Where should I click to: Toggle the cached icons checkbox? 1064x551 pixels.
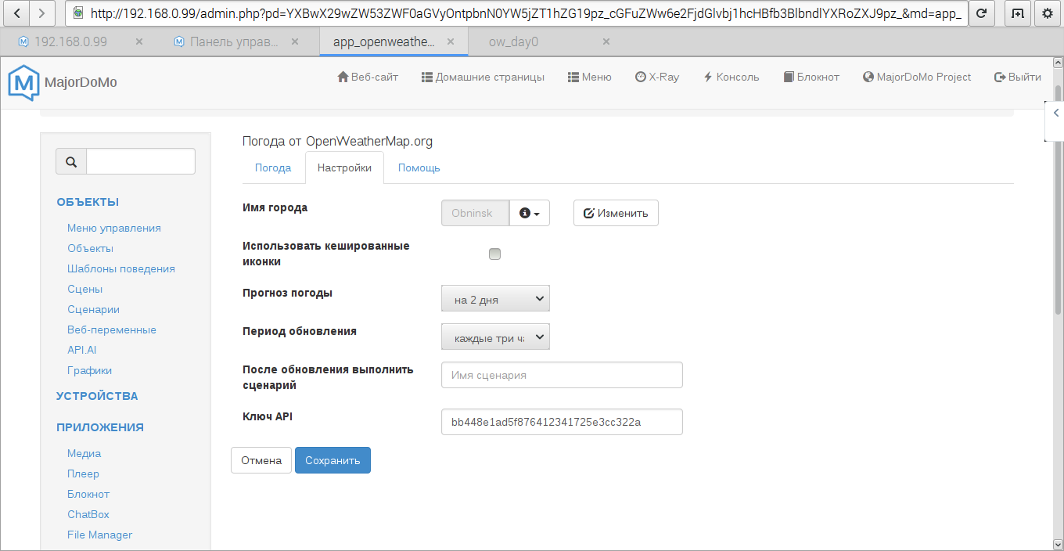pyautogui.click(x=494, y=254)
